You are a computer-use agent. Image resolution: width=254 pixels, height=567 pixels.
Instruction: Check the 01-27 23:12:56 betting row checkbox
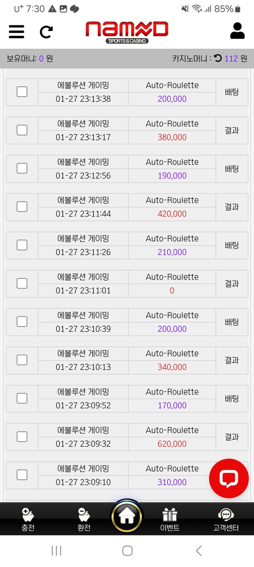pos(22,168)
